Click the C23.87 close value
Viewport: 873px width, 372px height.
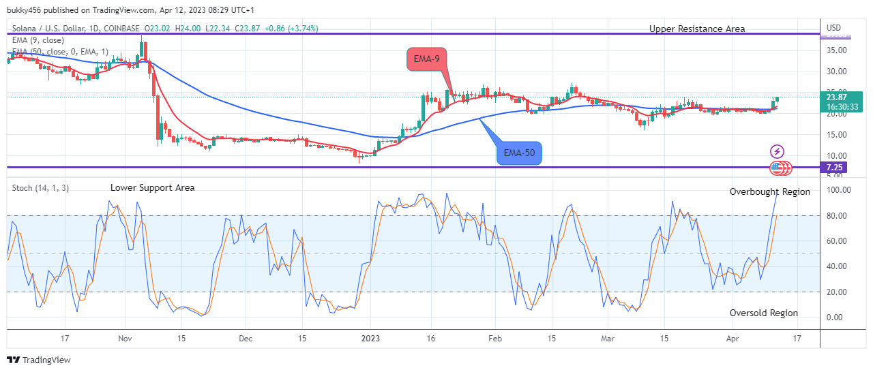[249, 29]
